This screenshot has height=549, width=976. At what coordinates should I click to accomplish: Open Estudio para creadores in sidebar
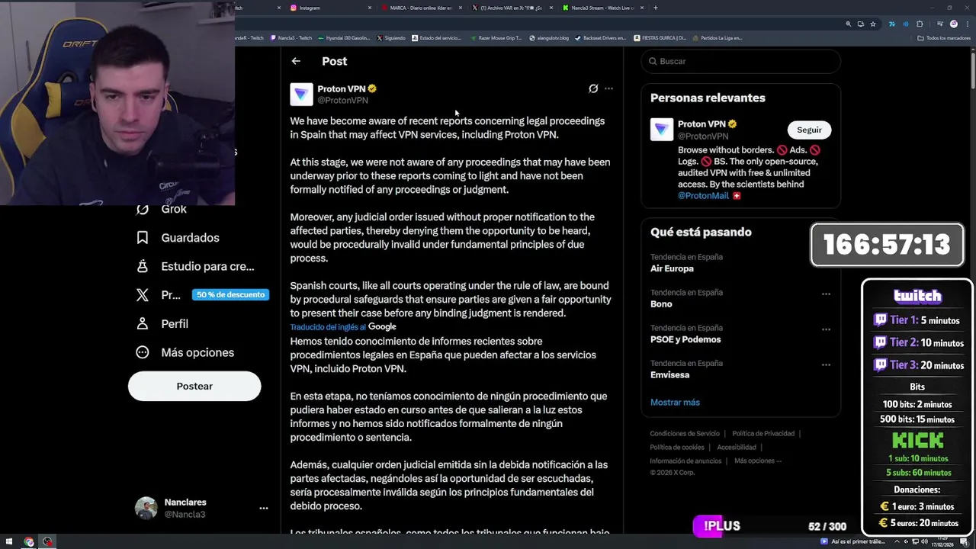coord(195,267)
